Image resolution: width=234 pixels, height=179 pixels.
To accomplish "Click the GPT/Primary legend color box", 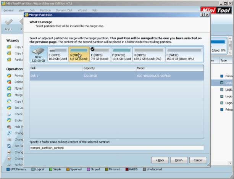I will tap(8, 169).
